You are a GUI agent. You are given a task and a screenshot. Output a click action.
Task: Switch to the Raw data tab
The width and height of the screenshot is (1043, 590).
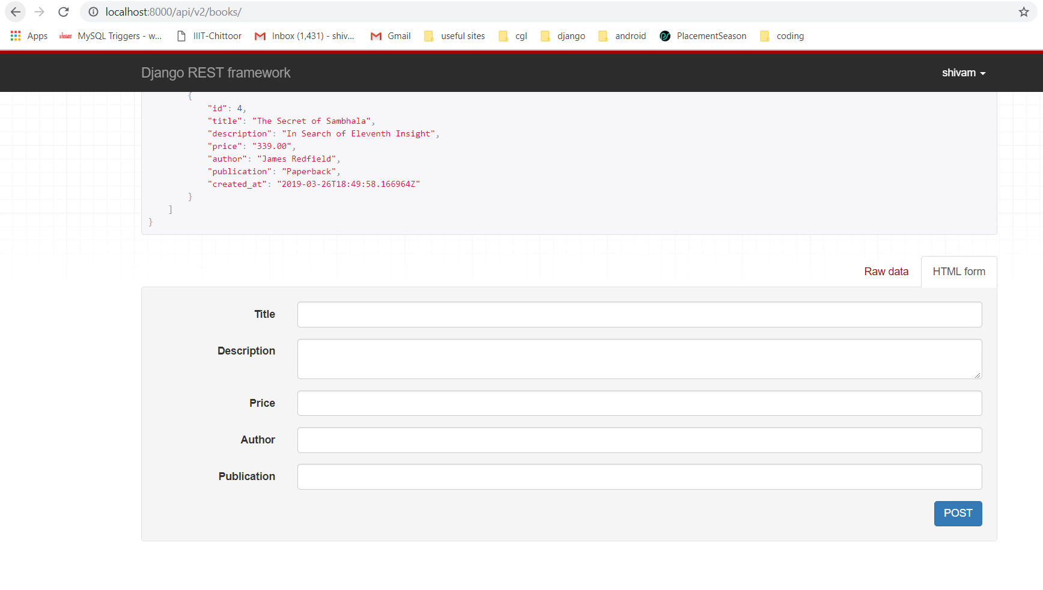click(886, 272)
